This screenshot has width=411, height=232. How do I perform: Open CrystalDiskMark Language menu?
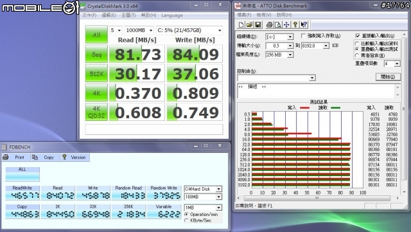click(x=172, y=15)
